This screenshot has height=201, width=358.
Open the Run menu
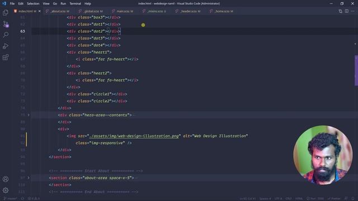[63, 3]
